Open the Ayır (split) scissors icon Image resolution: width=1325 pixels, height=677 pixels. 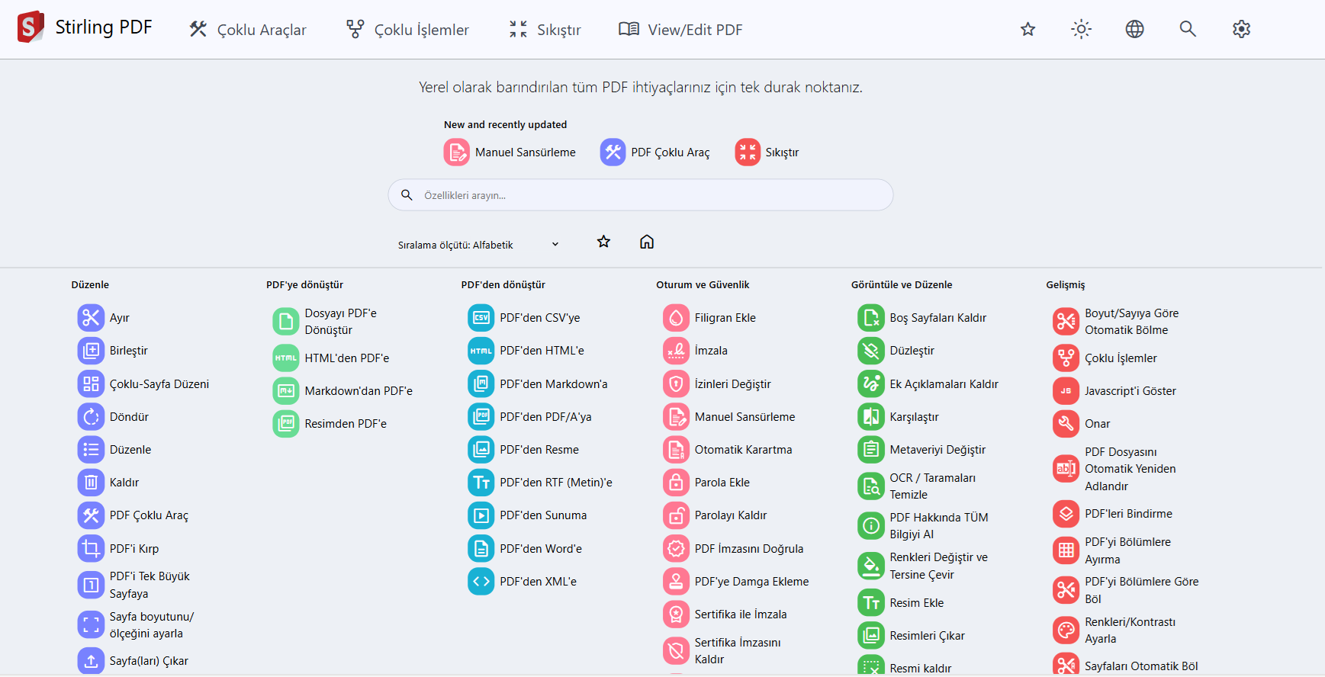(x=91, y=318)
